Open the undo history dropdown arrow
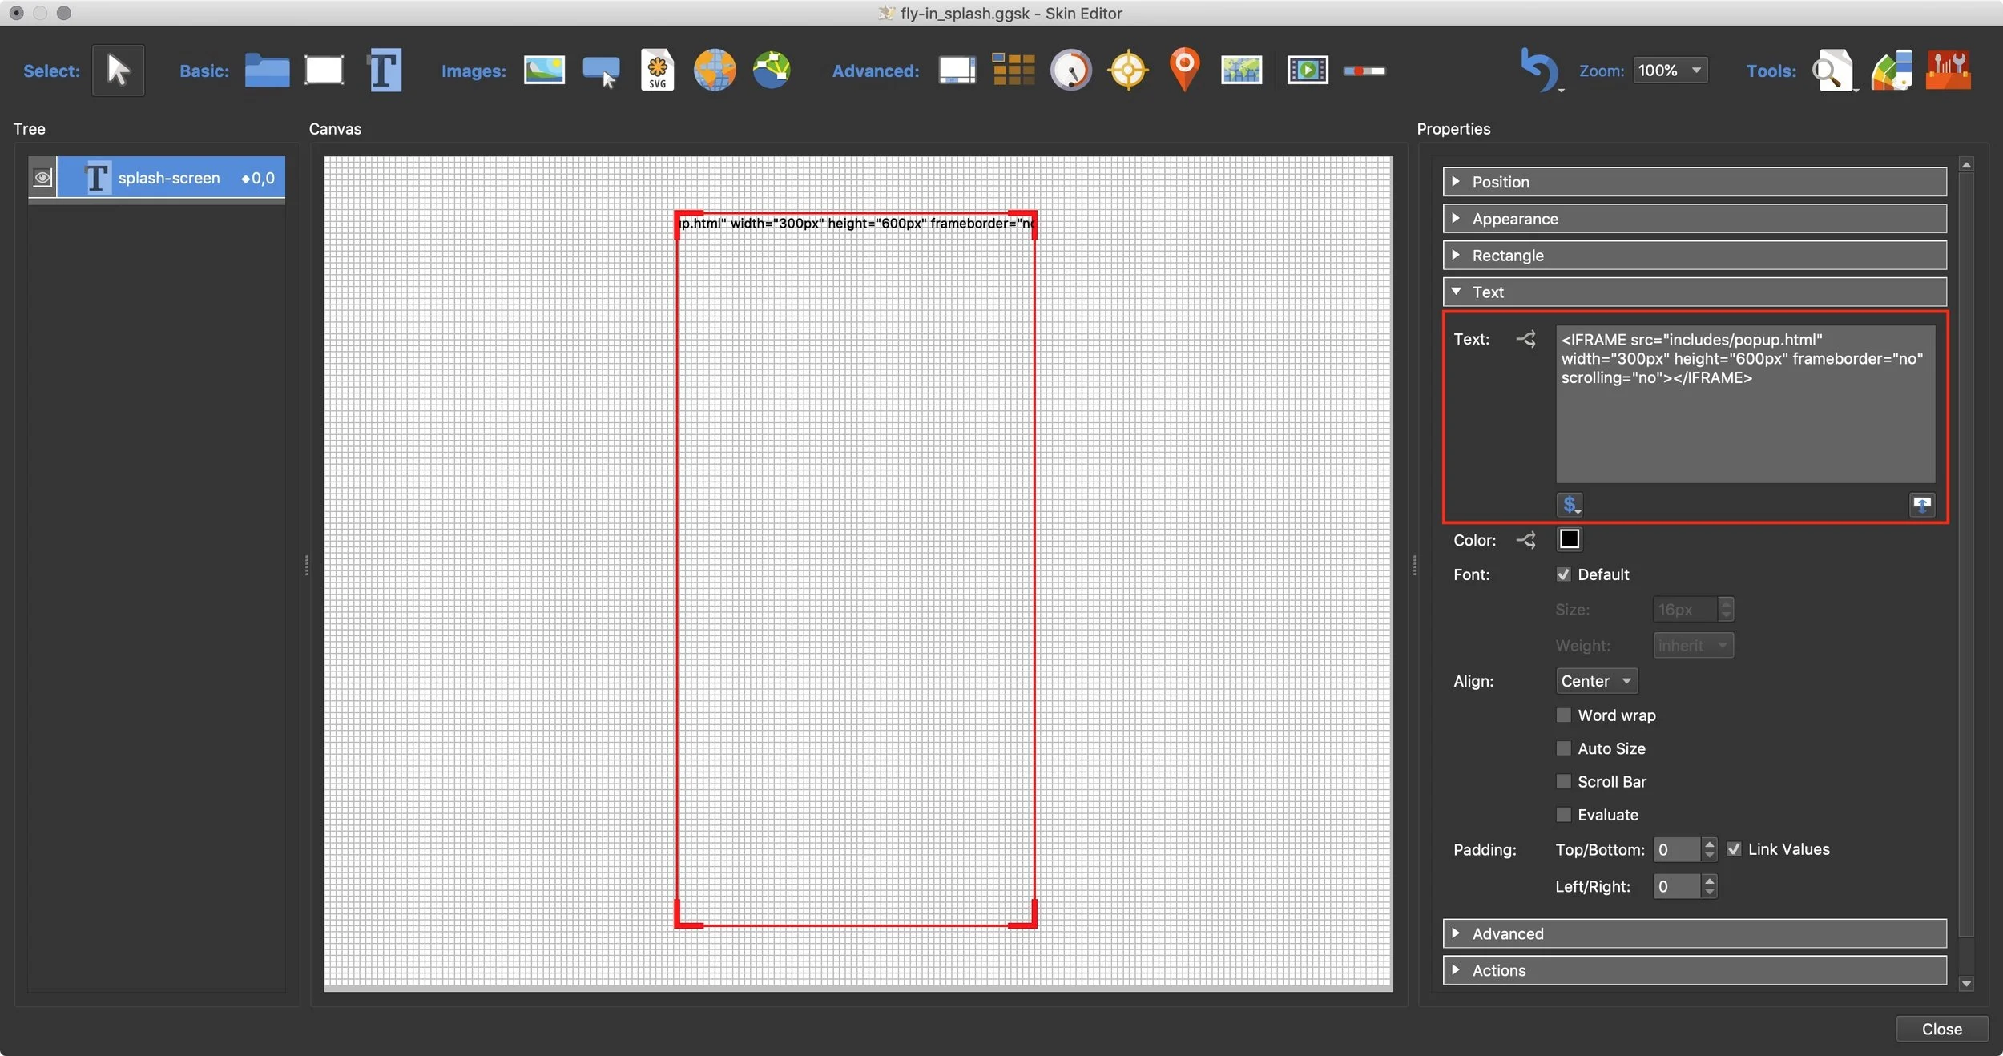 click(1561, 91)
